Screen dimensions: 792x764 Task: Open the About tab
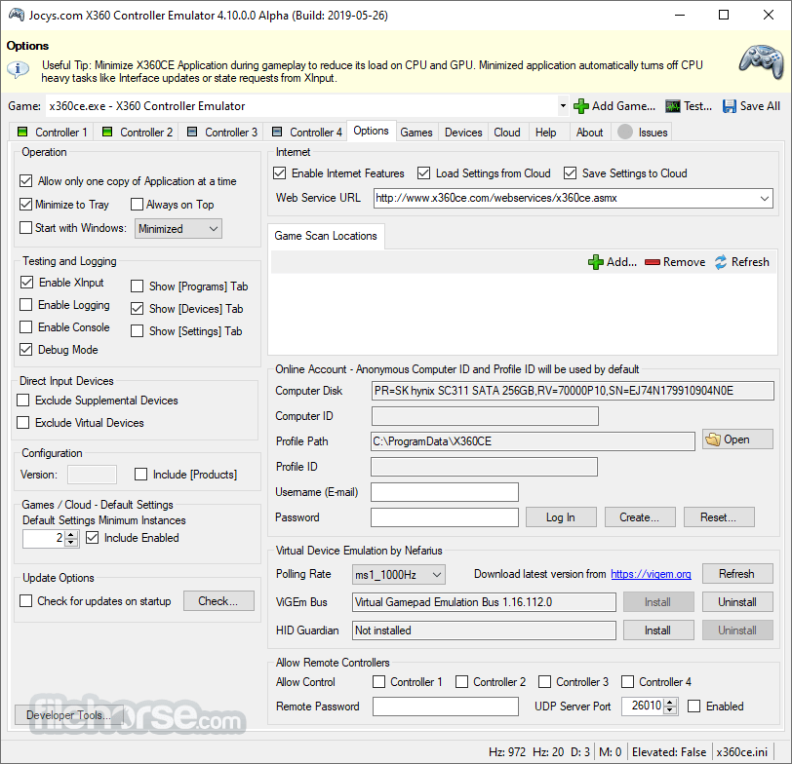[x=589, y=133]
